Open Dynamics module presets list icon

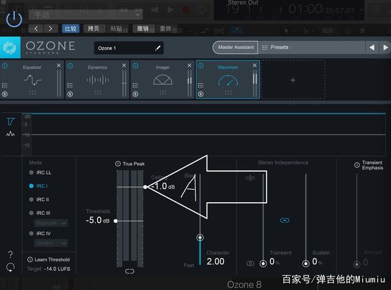(x=70, y=85)
